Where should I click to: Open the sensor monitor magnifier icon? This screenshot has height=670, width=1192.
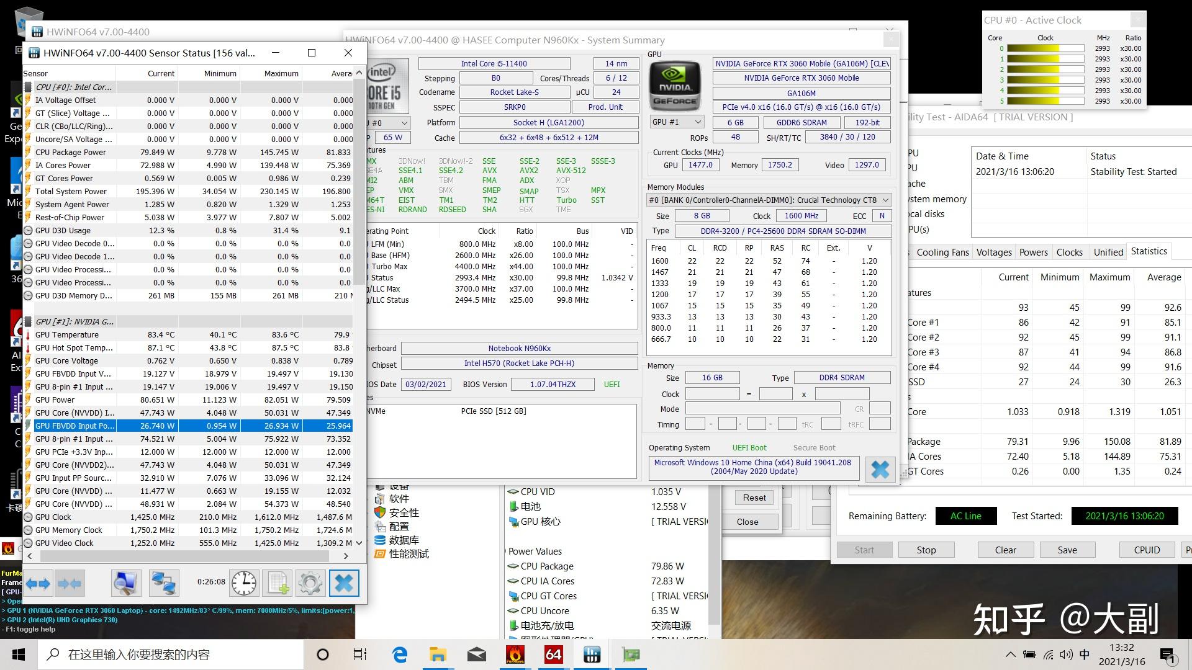pyautogui.click(x=126, y=583)
